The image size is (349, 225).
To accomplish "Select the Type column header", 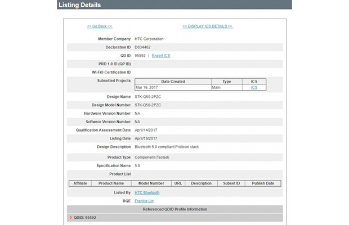I will 226,82.
